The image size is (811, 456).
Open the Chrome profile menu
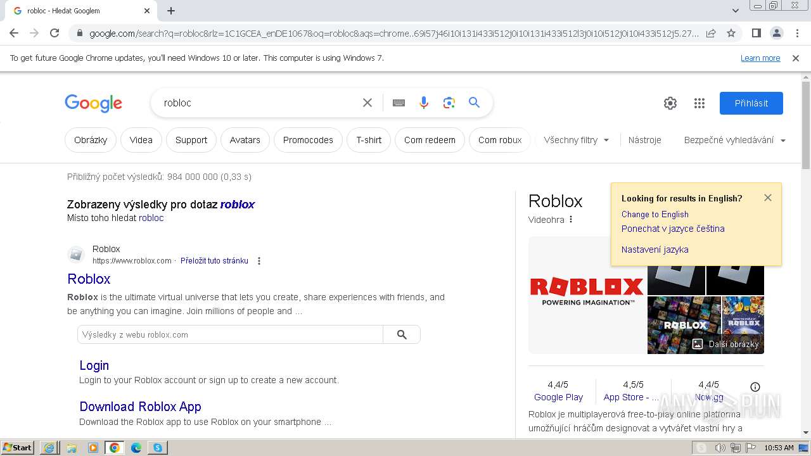pos(776,33)
